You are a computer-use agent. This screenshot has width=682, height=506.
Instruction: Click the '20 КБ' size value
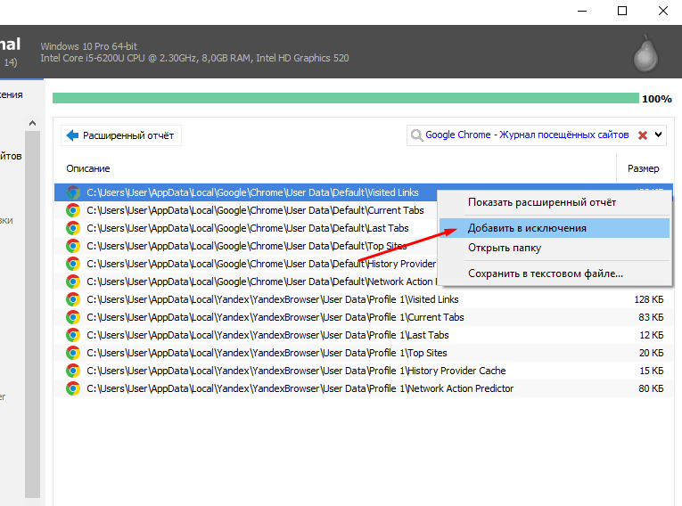[651, 353]
